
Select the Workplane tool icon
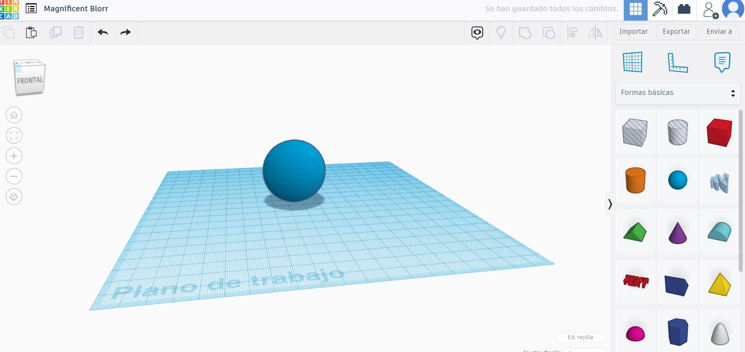point(633,62)
